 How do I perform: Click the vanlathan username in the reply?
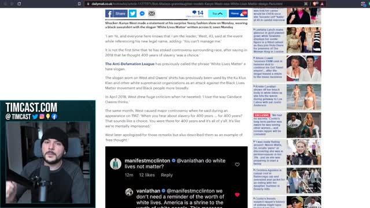click(x=148, y=191)
